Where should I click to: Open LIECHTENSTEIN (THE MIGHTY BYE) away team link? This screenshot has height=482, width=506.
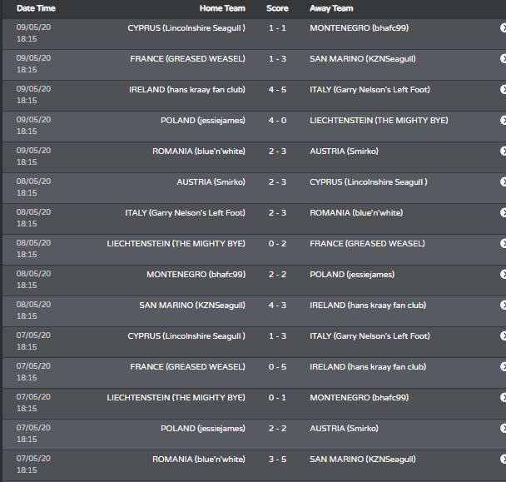click(379, 121)
